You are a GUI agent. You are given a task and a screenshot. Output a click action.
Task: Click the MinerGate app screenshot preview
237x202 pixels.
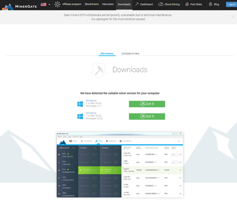tap(120, 165)
